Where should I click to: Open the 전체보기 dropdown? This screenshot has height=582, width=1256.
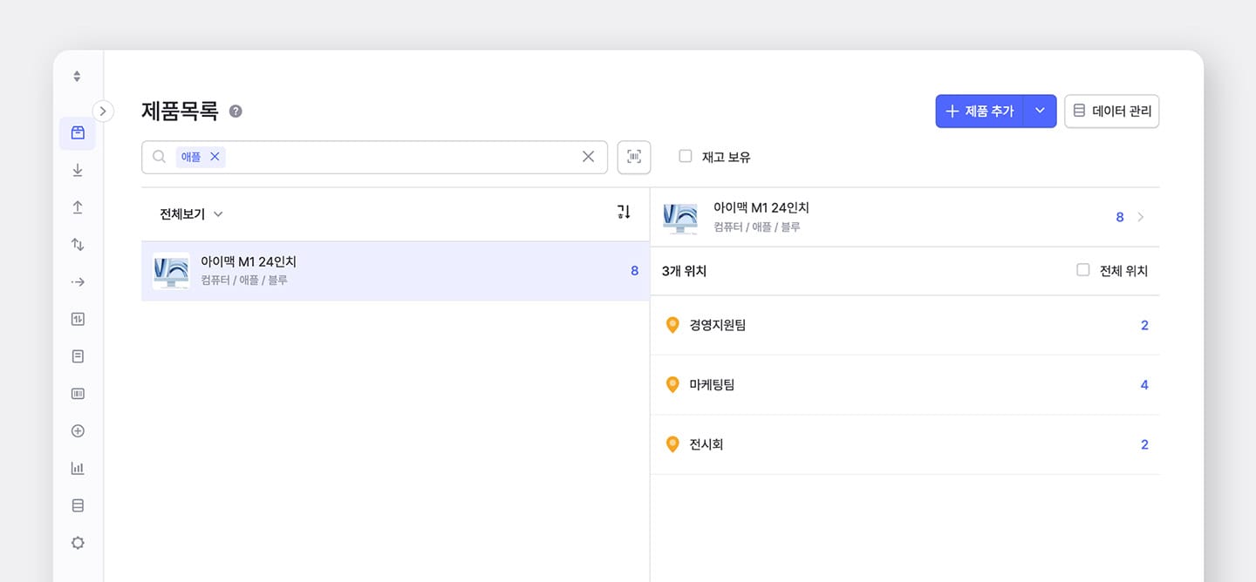click(191, 214)
